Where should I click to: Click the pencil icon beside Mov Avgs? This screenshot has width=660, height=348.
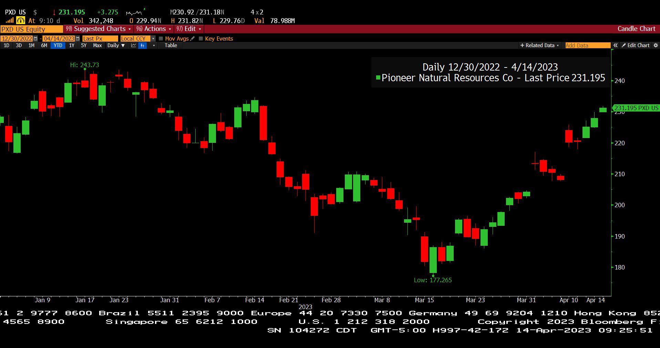point(192,39)
